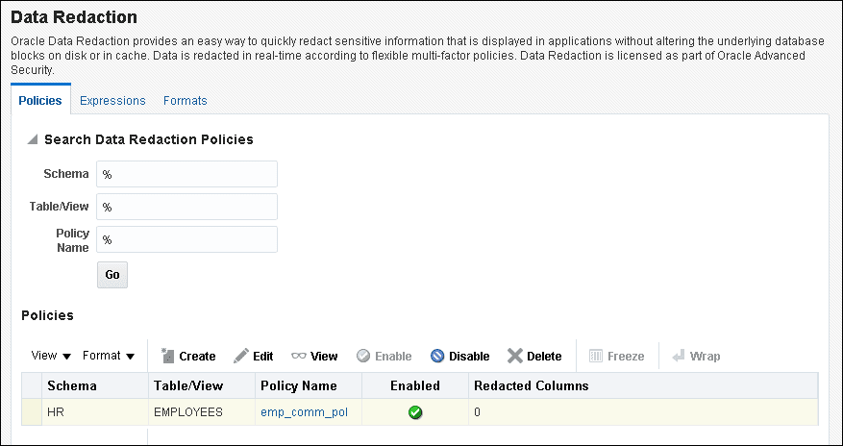Click the Policy Name input field
The height and width of the screenshot is (446, 843).
(x=186, y=239)
